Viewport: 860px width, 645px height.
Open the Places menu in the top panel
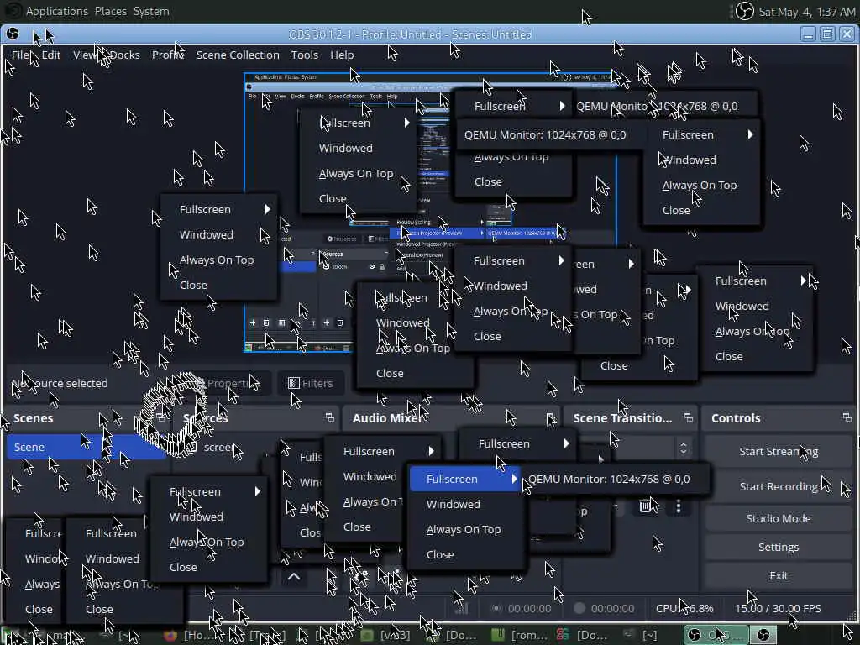click(x=110, y=11)
